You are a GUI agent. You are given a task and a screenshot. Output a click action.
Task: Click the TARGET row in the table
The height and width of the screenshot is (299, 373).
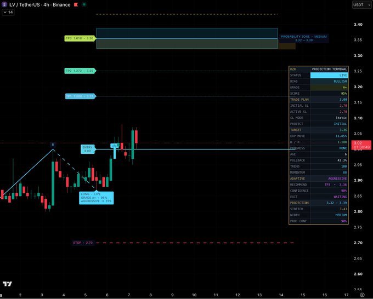point(319,130)
